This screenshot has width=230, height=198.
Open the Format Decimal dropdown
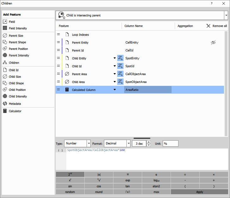tap(129, 143)
